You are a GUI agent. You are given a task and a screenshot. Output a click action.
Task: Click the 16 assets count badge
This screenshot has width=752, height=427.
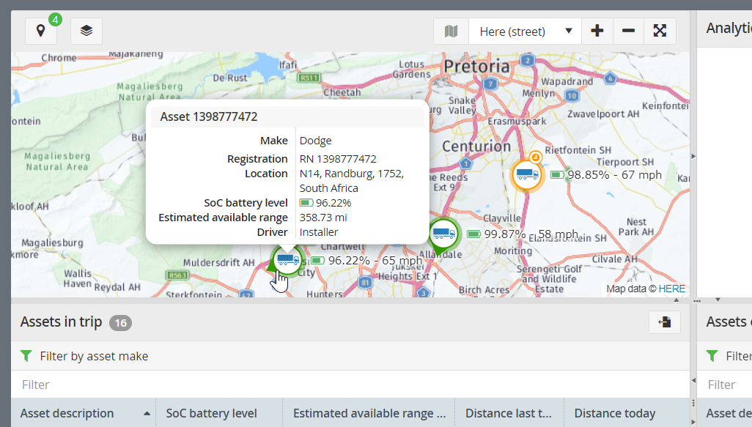[x=120, y=323]
